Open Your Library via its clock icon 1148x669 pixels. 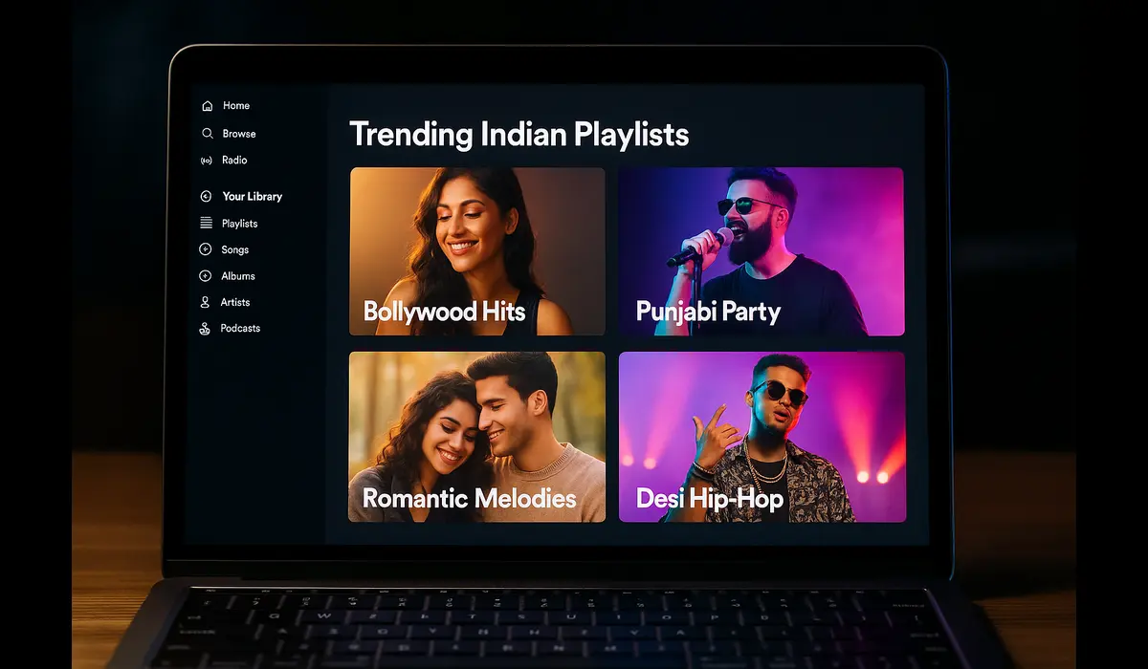[207, 196]
